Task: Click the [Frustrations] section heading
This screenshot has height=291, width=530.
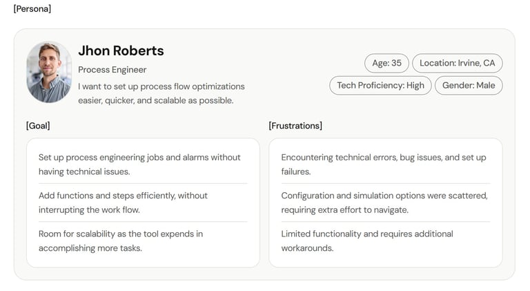Action: click(295, 126)
